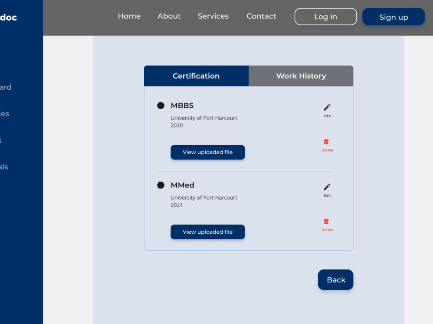Click the year 2021 under MMed
Viewport: 433px width, 324px height.
[x=177, y=205]
